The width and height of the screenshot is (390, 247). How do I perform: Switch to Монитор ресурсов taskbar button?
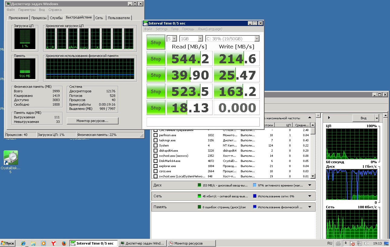coord(192,243)
